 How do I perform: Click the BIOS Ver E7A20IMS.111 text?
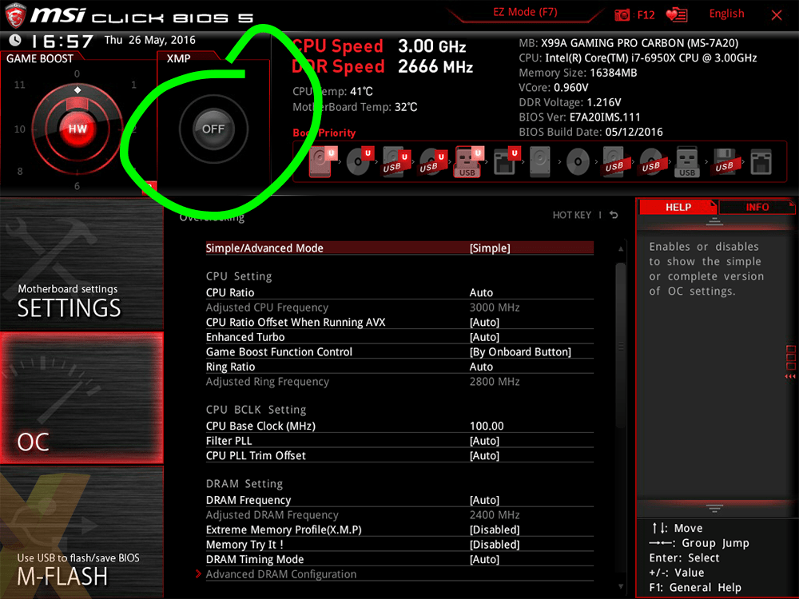click(x=579, y=117)
